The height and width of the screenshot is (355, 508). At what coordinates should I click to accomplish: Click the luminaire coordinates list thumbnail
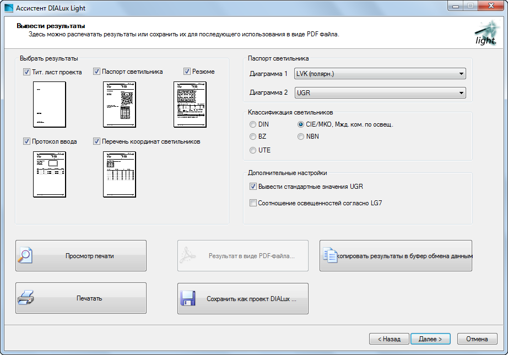point(120,174)
